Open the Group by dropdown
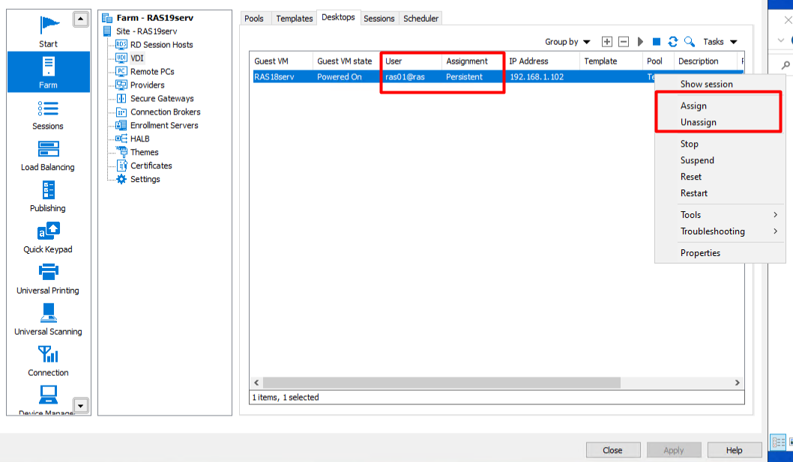 [567, 42]
